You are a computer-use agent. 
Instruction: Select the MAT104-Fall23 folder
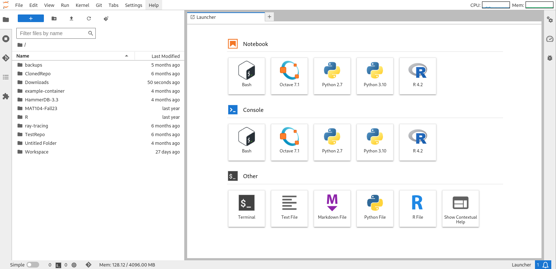[98, 109]
